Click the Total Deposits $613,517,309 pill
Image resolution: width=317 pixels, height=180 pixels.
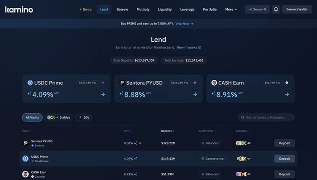pyautogui.click(x=134, y=60)
